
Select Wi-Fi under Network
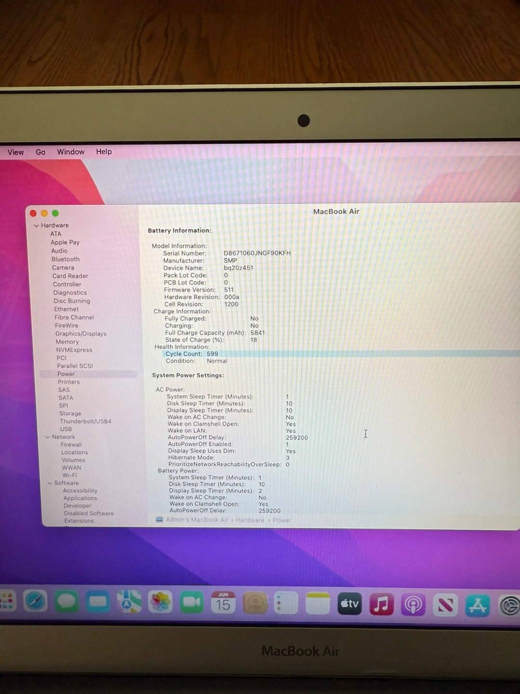(x=69, y=475)
